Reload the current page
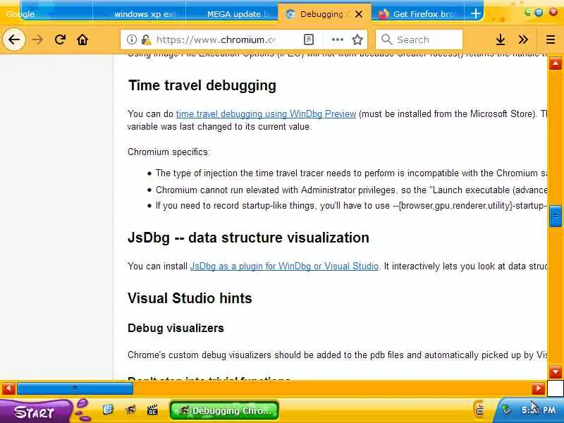Image resolution: width=564 pixels, height=423 pixels. 60,39
